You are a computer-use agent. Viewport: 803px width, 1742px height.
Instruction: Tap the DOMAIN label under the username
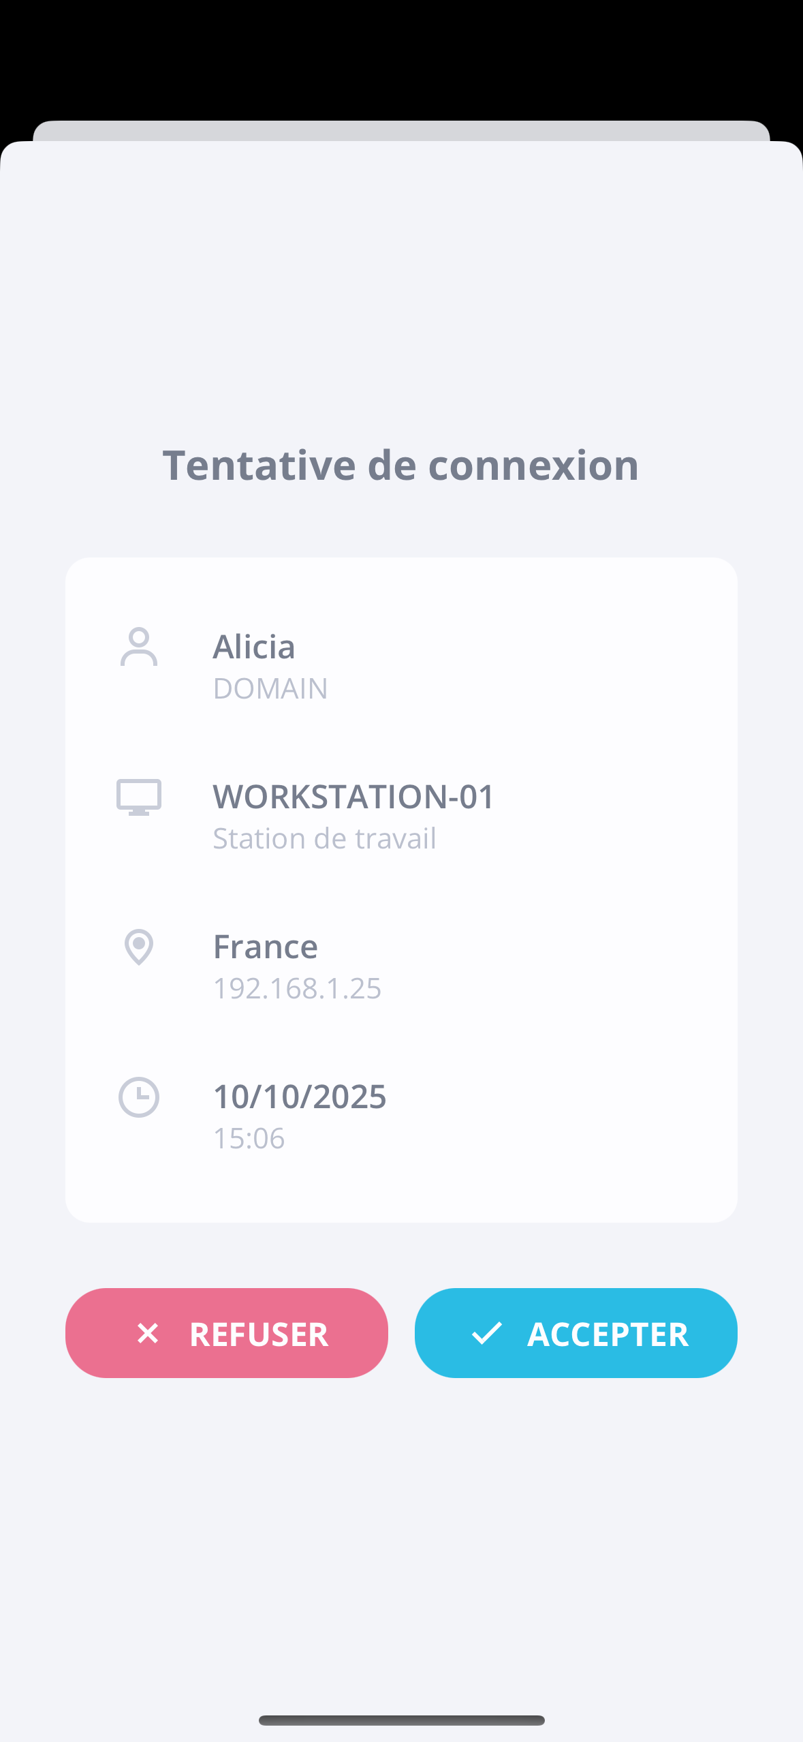pyautogui.click(x=270, y=688)
